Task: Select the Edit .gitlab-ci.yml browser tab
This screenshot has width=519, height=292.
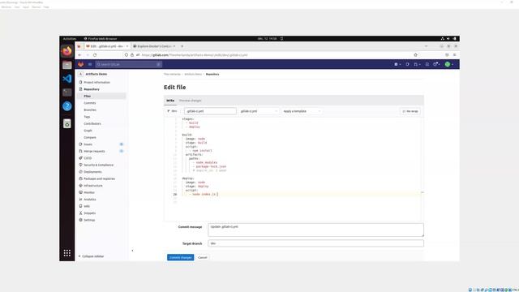Action: (x=107, y=46)
